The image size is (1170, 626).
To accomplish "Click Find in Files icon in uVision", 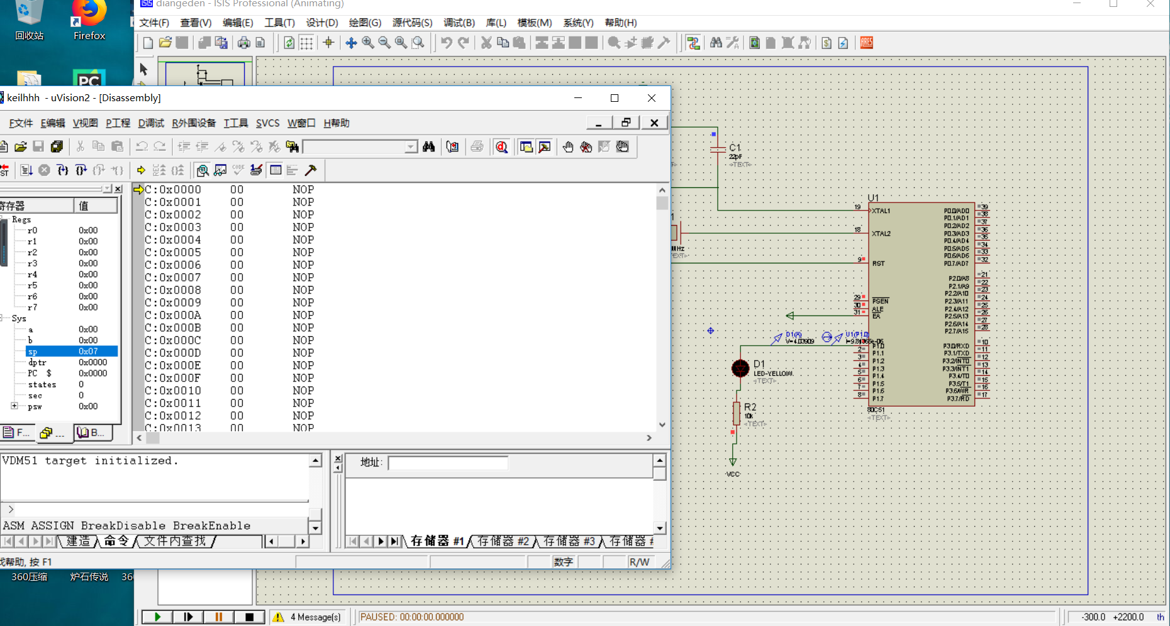I will (x=292, y=146).
